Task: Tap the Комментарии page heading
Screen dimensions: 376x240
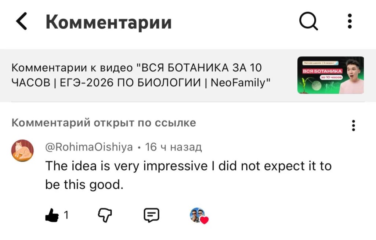Action: pyautogui.click(x=109, y=22)
